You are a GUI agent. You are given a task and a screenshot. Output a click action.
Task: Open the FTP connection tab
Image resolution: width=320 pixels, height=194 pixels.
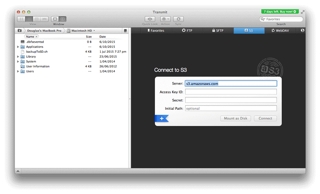tap(187, 30)
